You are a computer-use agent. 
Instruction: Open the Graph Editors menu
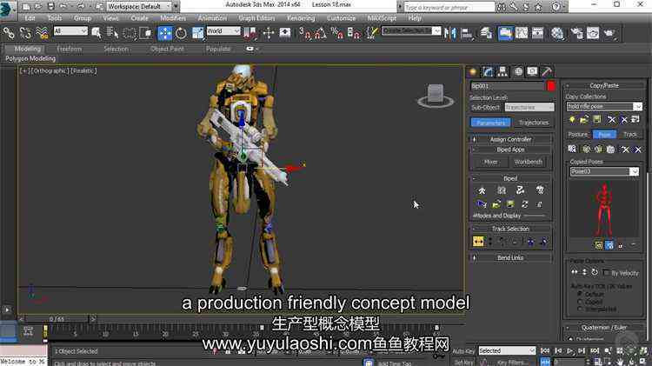pyautogui.click(x=256, y=18)
